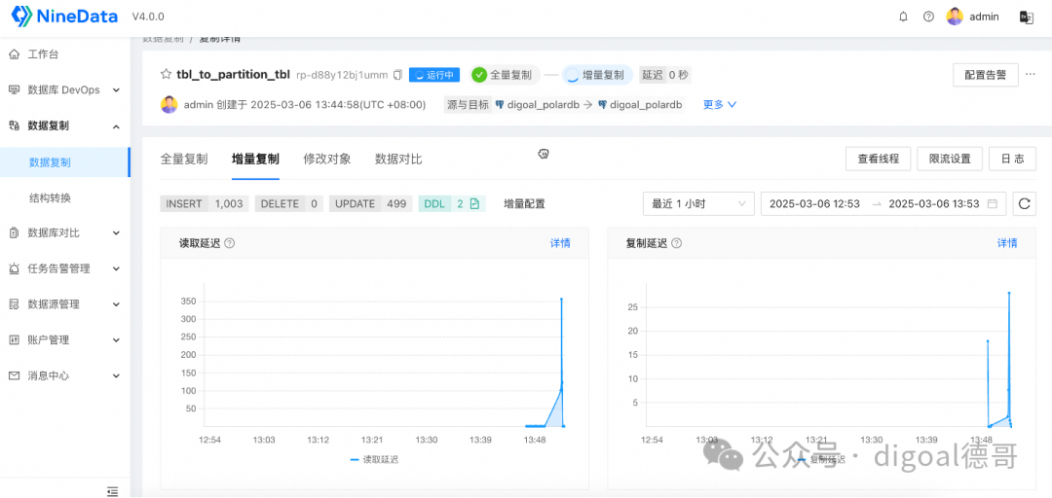Click the 配置告警 button
1052x498 pixels.
986,75
